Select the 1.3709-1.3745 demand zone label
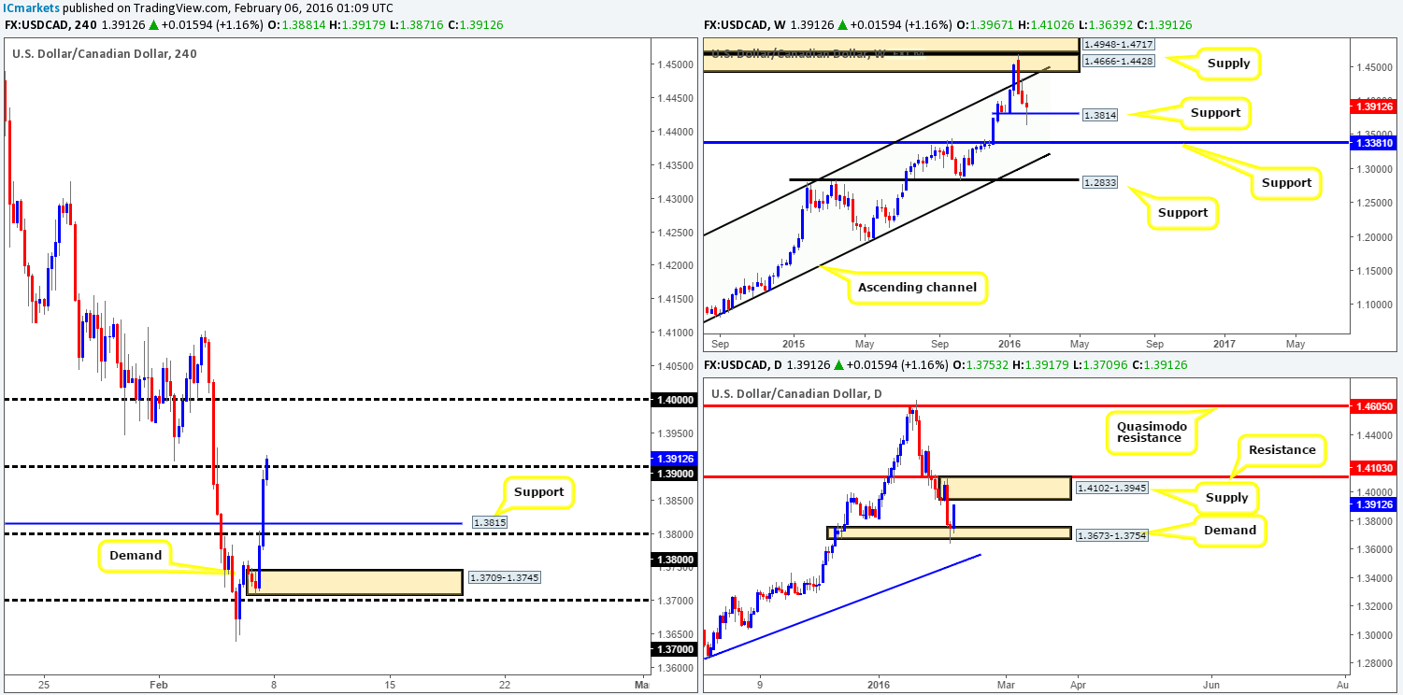The image size is (1403, 695). point(503,578)
